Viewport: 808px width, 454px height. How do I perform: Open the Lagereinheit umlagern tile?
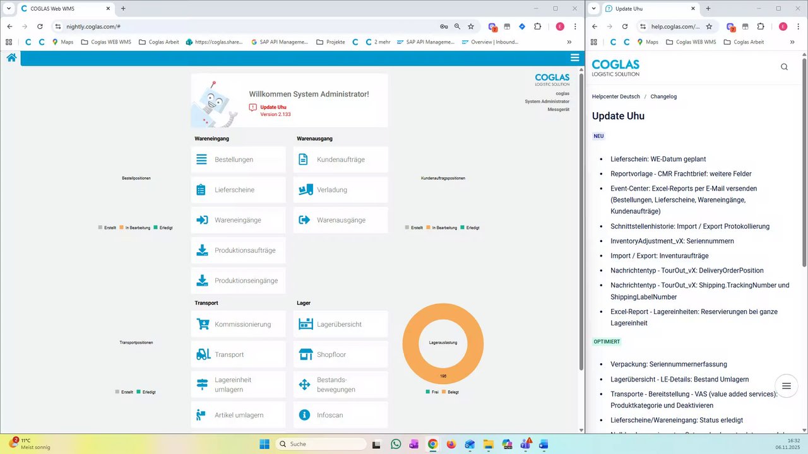239,385
